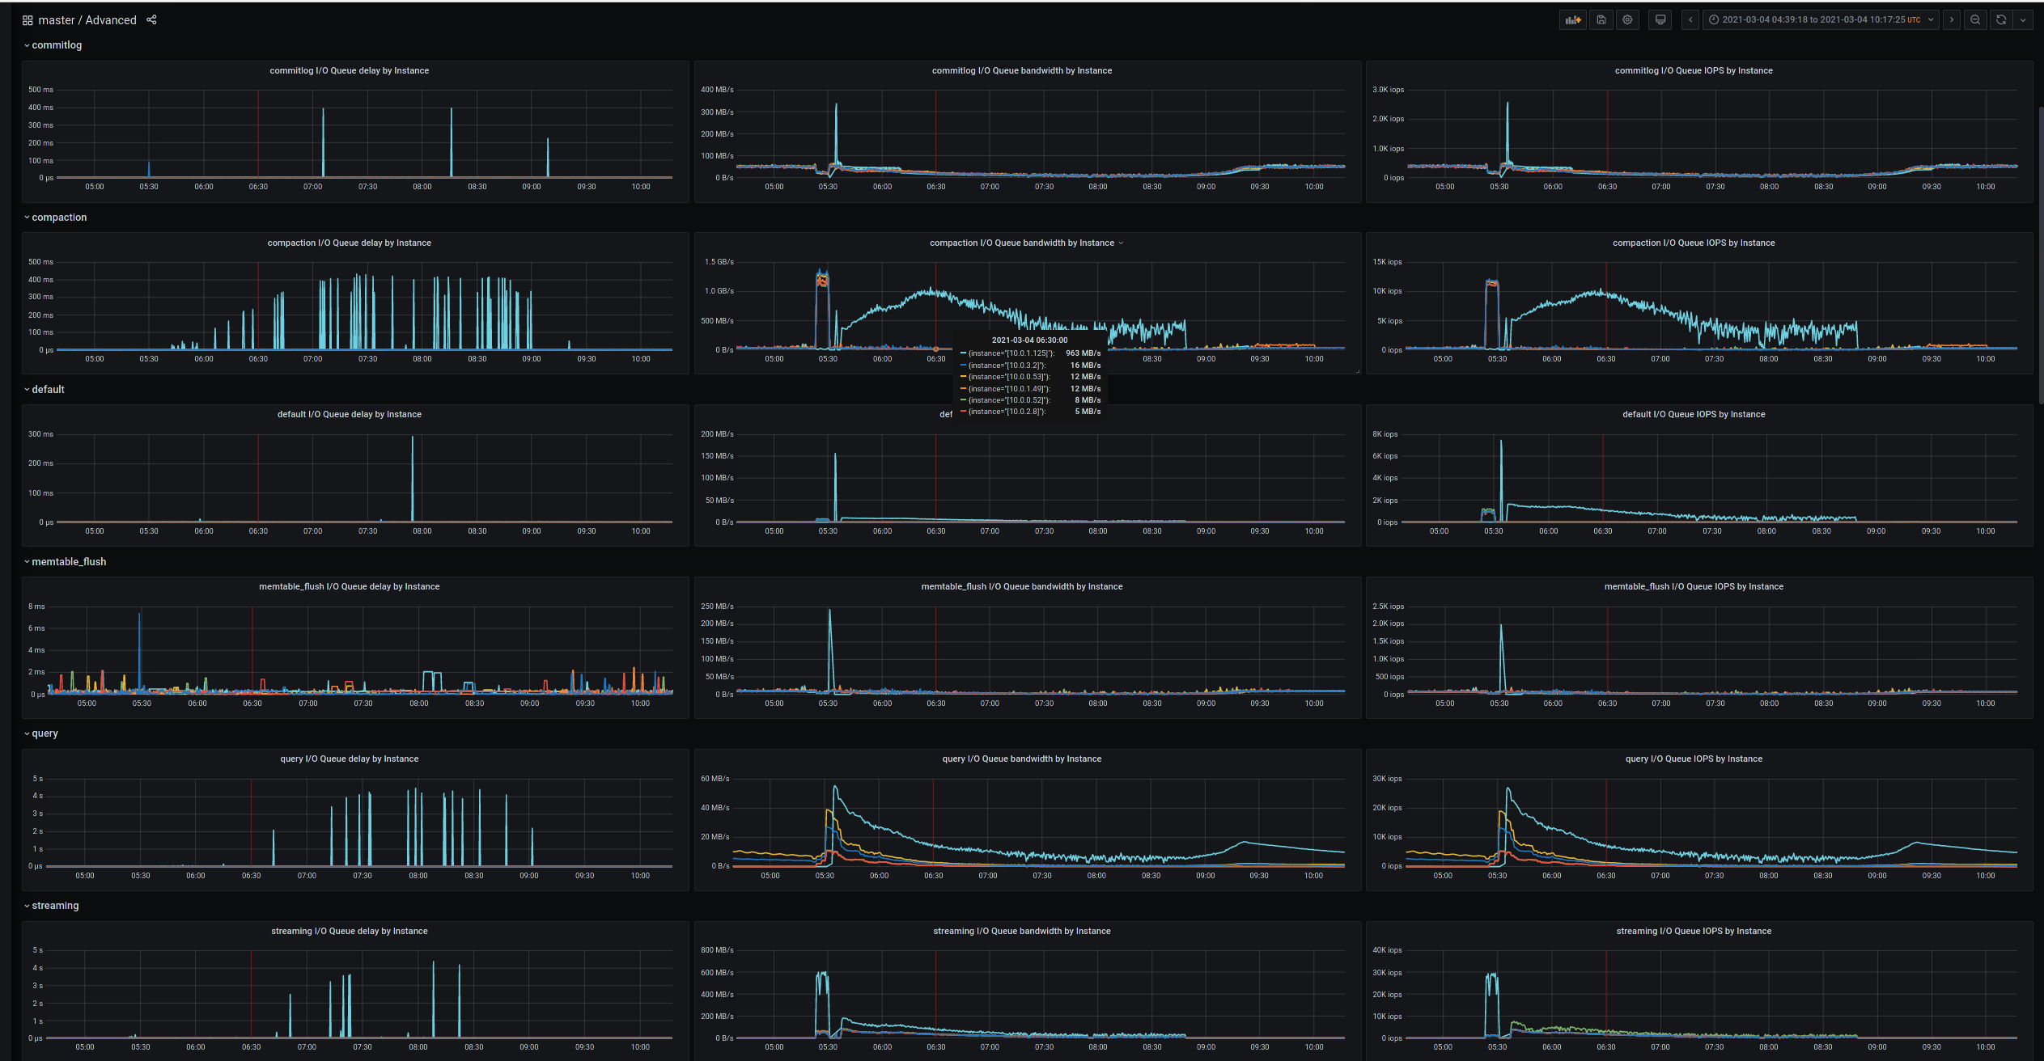Share the dashboard via the share icon
This screenshot has width=2044, height=1061.
[x=151, y=19]
